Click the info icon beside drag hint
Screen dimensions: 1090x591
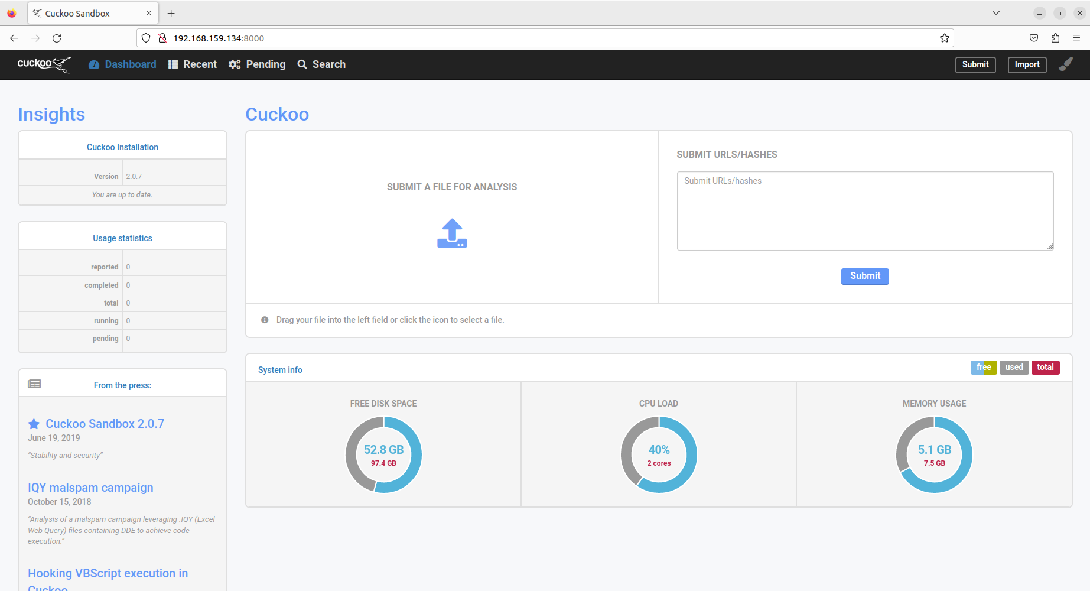(265, 320)
